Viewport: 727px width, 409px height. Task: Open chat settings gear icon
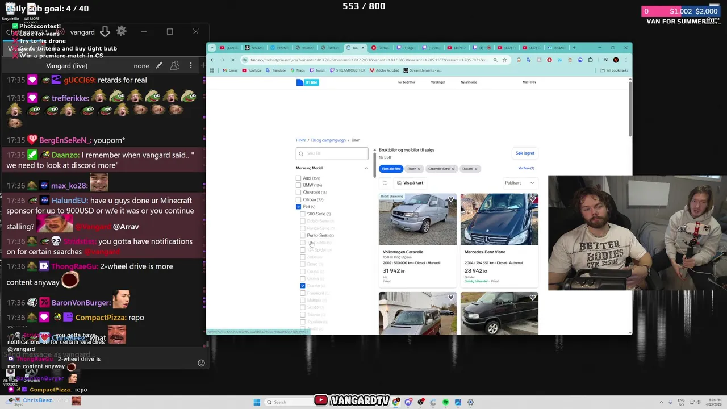121,31
